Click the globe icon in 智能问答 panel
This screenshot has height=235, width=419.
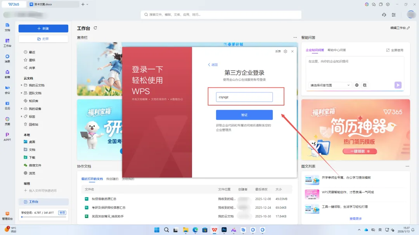point(357,85)
